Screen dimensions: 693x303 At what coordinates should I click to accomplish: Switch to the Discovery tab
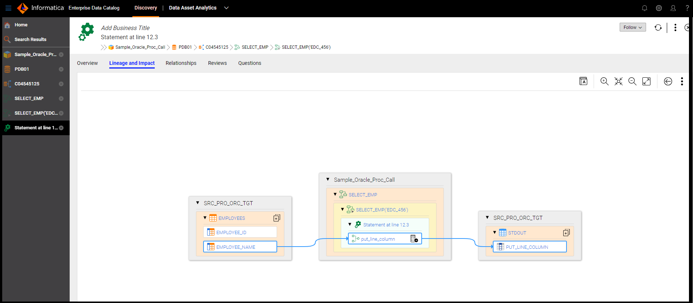point(146,8)
